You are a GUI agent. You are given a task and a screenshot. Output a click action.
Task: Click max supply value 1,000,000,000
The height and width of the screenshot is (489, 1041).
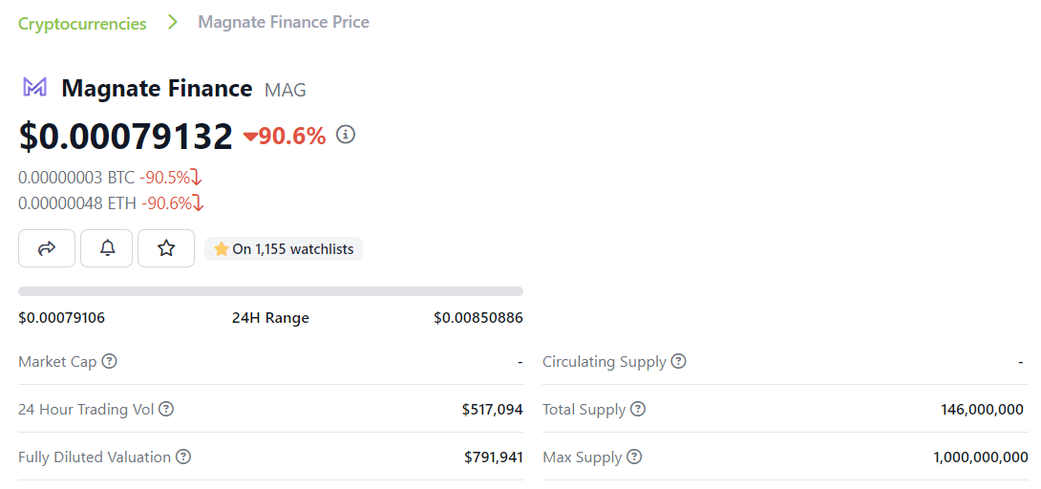[981, 457]
